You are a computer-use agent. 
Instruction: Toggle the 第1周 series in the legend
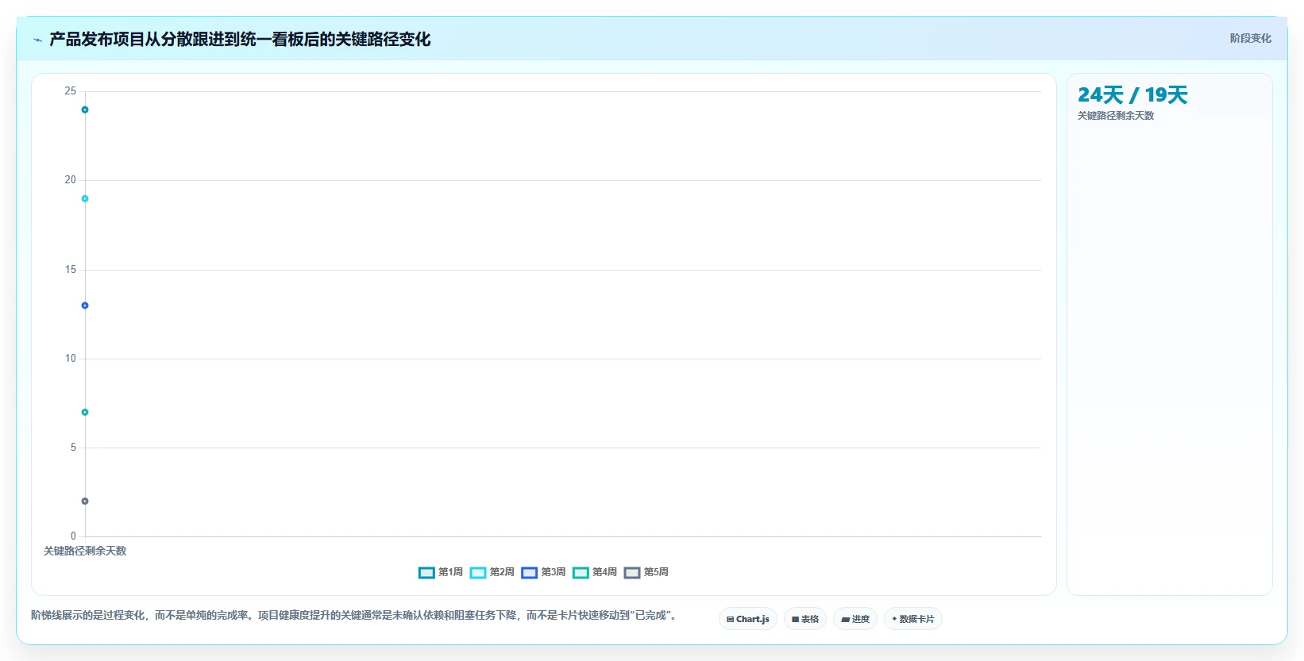441,572
